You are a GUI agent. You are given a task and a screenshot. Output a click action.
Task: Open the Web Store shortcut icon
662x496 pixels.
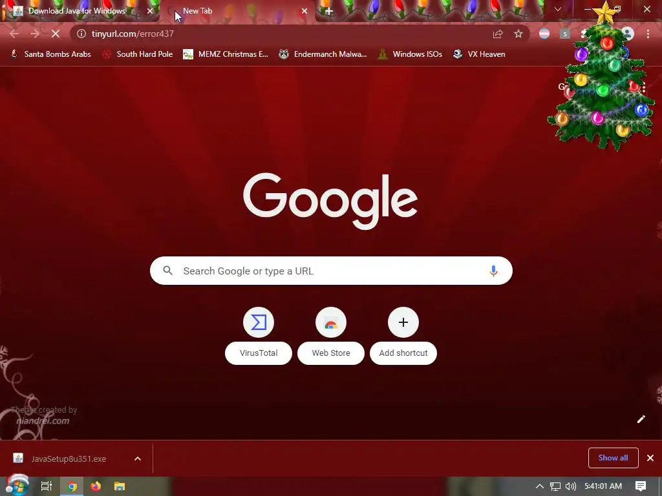[331, 323]
